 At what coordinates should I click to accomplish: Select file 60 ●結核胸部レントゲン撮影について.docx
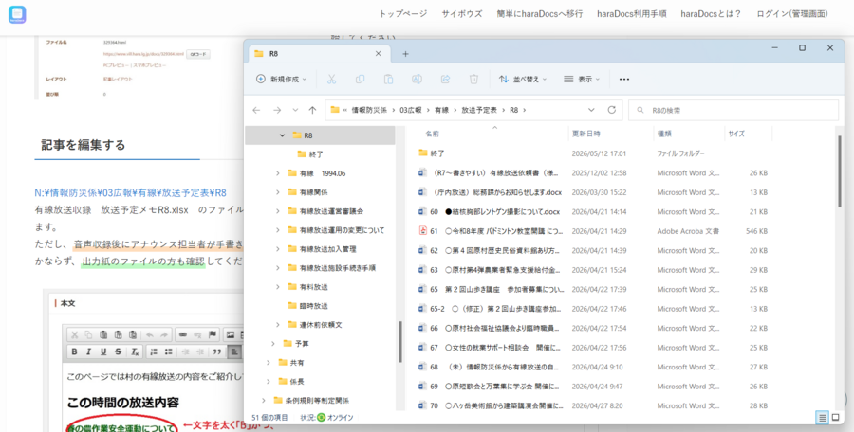(495, 211)
